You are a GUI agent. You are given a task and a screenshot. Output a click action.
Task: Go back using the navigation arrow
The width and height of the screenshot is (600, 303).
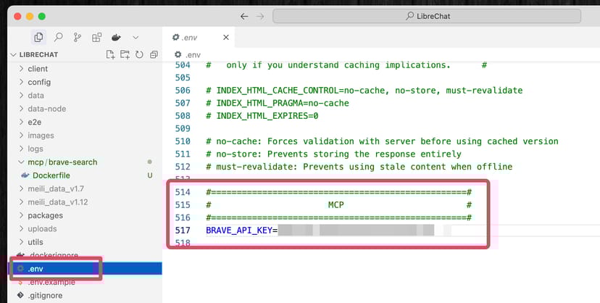pyautogui.click(x=243, y=16)
